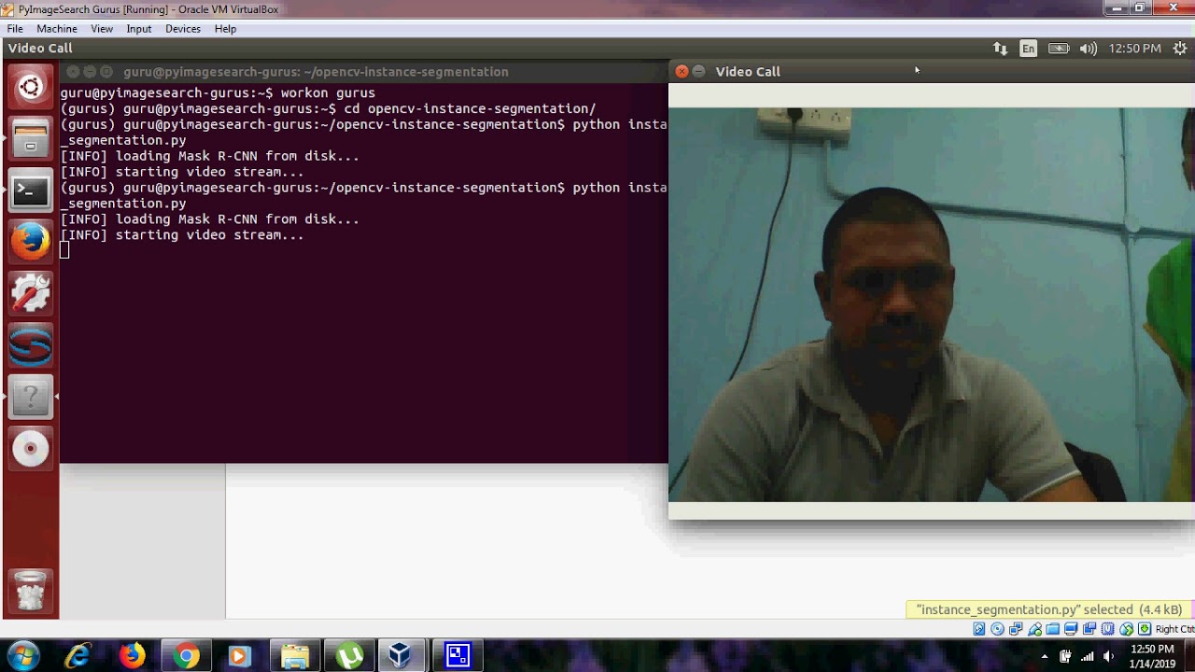The width and height of the screenshot is (1195, 672).
Task: Open the En keyboard language indicator
Action: 1028,49
